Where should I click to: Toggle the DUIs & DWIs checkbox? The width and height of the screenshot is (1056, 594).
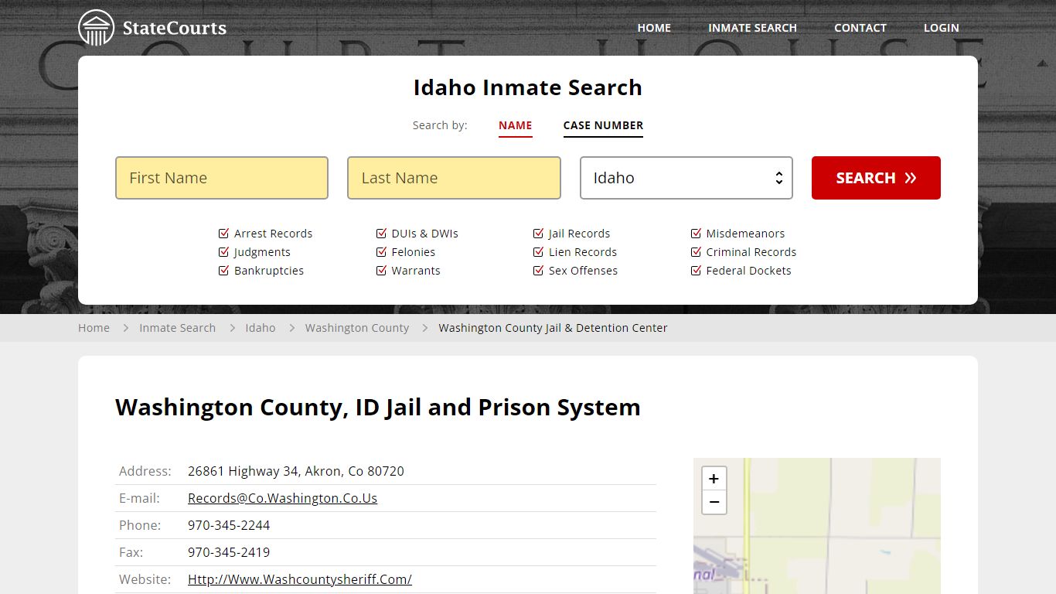pos(381,234)
